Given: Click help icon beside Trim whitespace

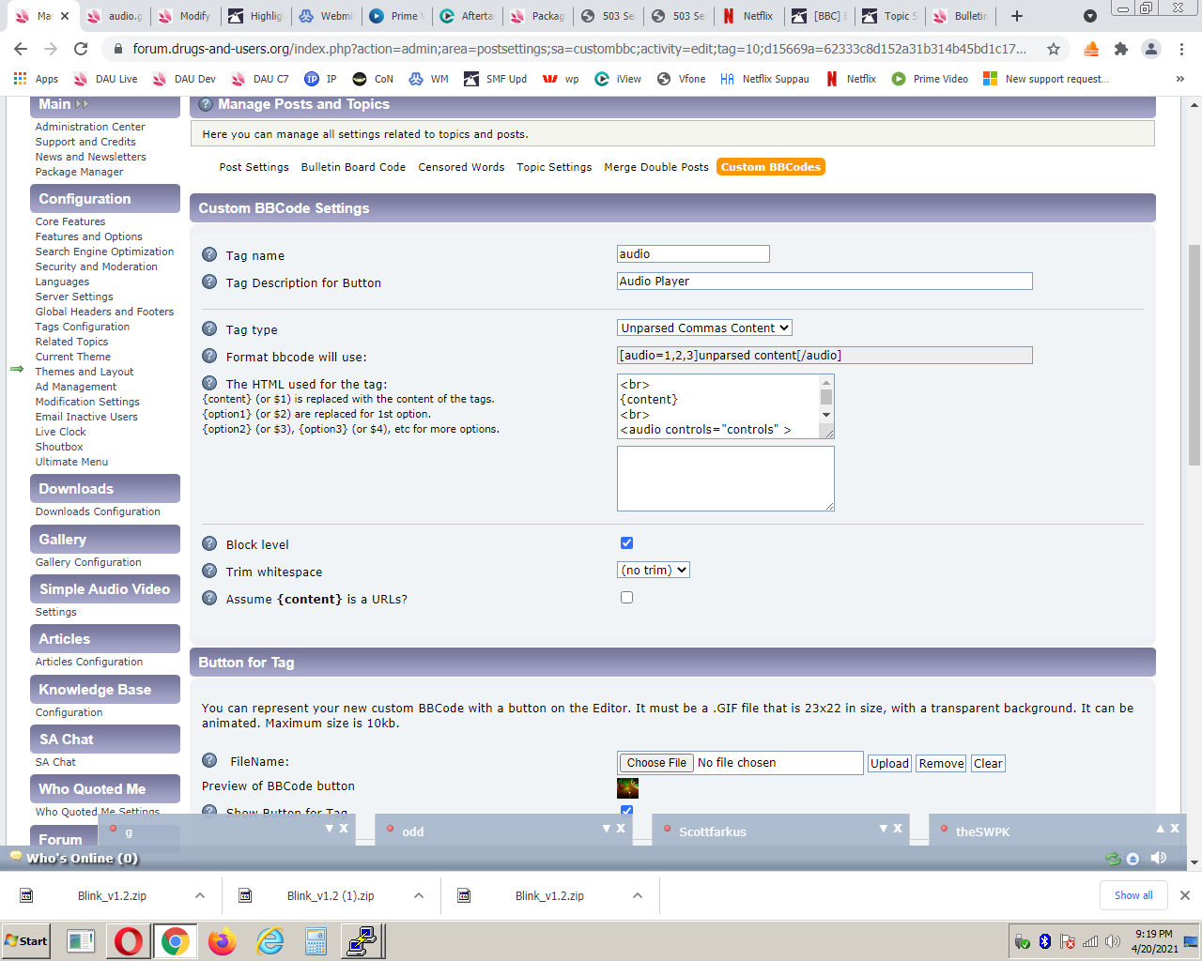Looking at the screenshot, I should [x=209, y=571].
